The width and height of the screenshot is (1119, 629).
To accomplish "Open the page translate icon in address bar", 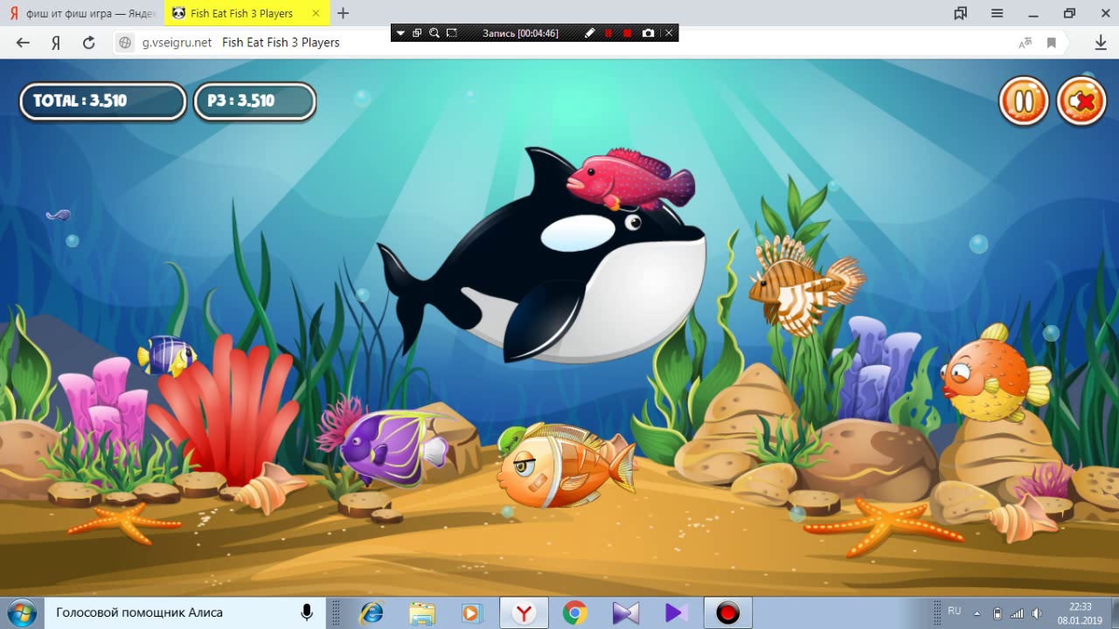I will click(x=1025, y=42).
